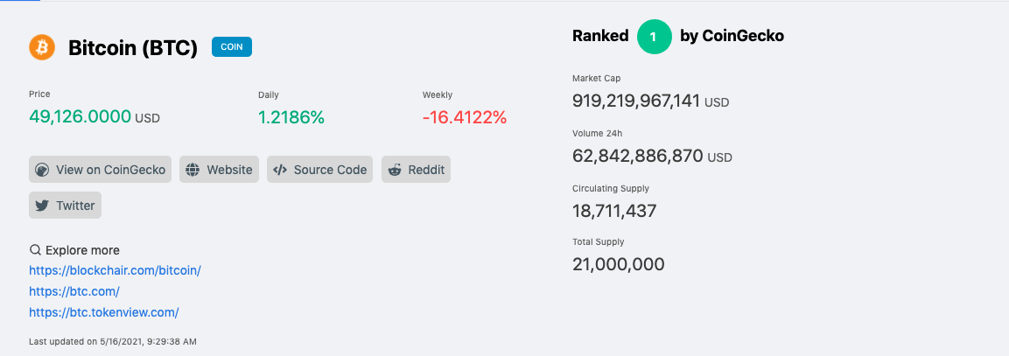Screen dimensions: 1009x356
Task: Click the Daily label
Action: [x=269, y=94]
